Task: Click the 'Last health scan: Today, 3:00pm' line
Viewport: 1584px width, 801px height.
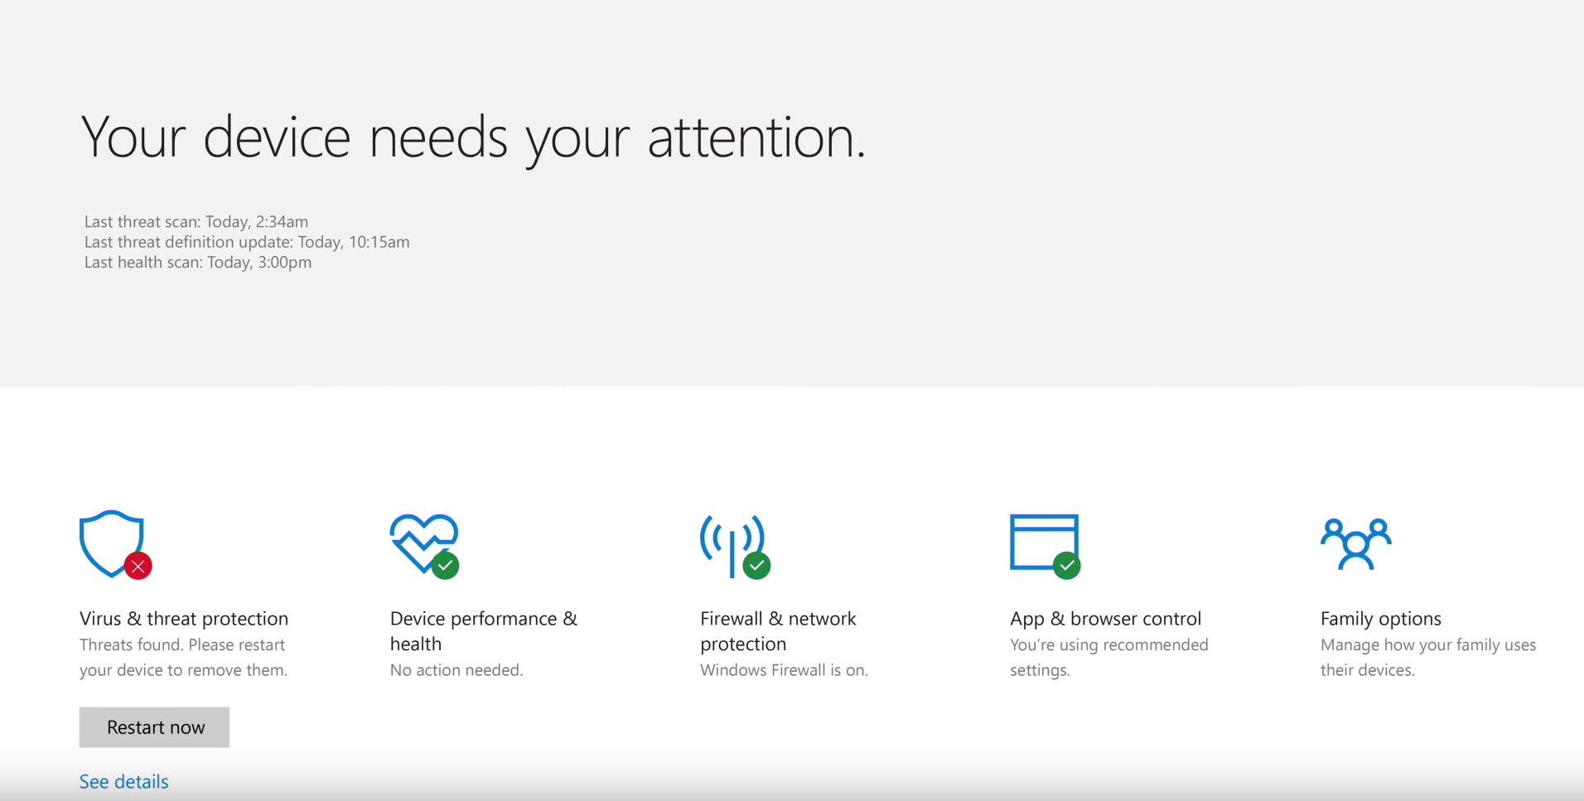Action: pyautogui.click(x=198, y=263)
